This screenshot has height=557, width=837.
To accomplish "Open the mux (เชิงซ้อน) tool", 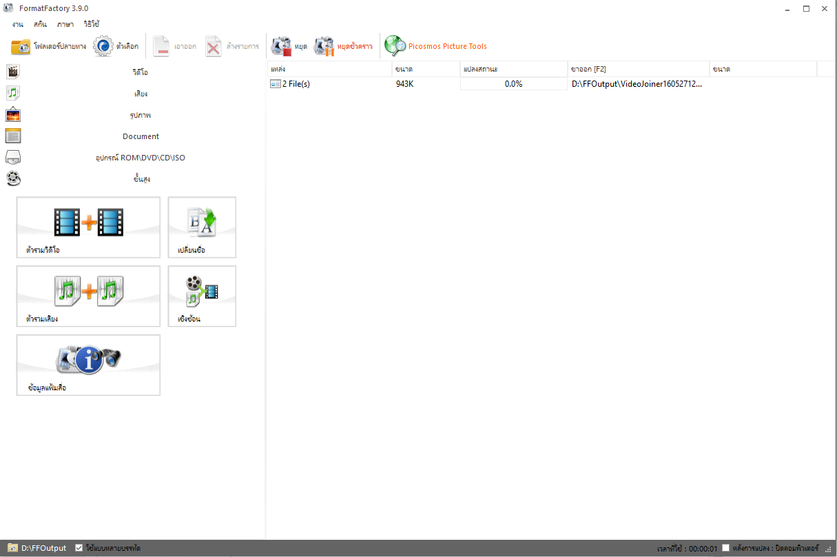I will [x=202, y=296].
